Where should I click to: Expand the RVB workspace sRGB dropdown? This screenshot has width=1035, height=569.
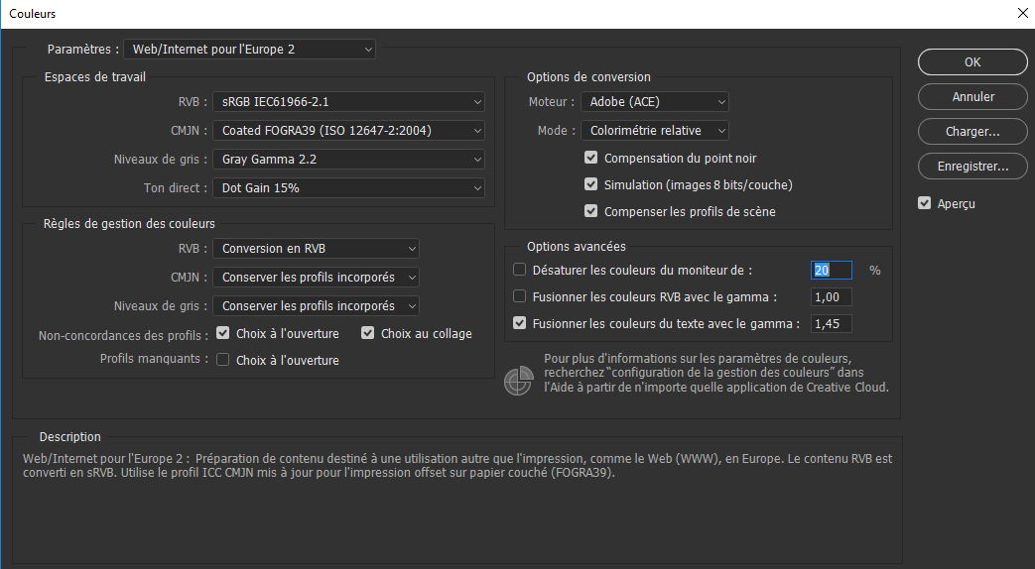349,101
